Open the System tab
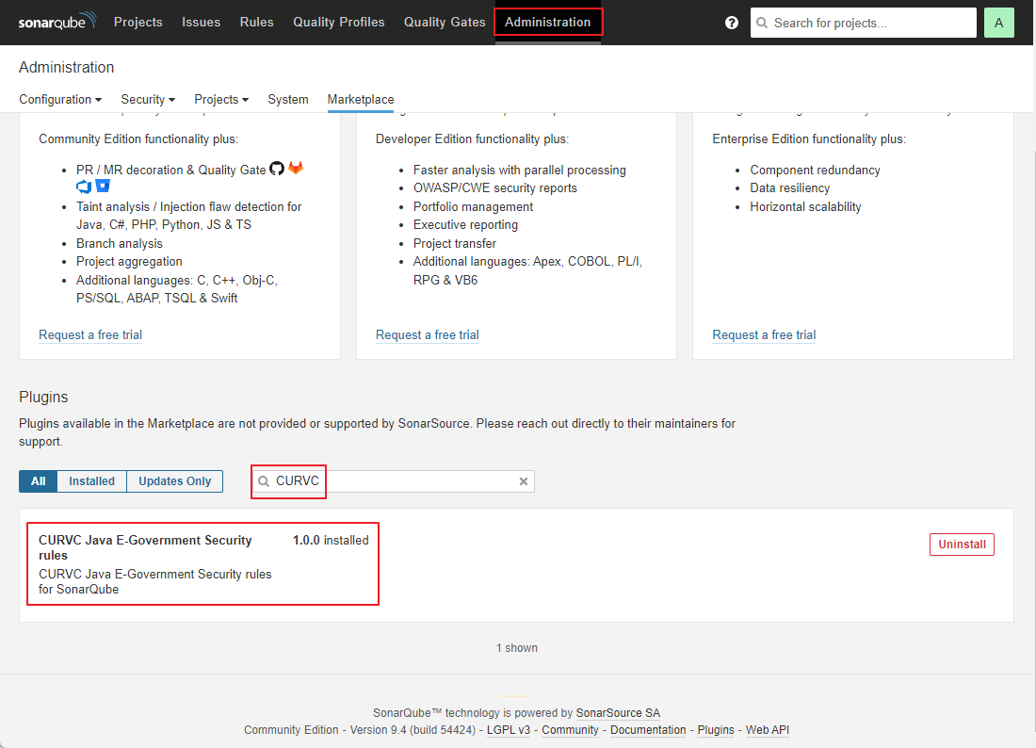The image size is (1036, 748). (x=287, y=99)
